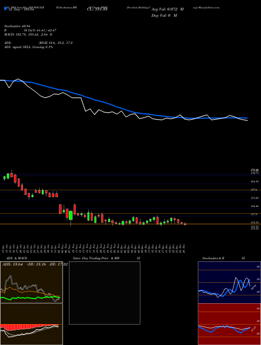Click the white price line's peak at chart start
Viewport: 261px width, 345px height.
click(18, 79)
